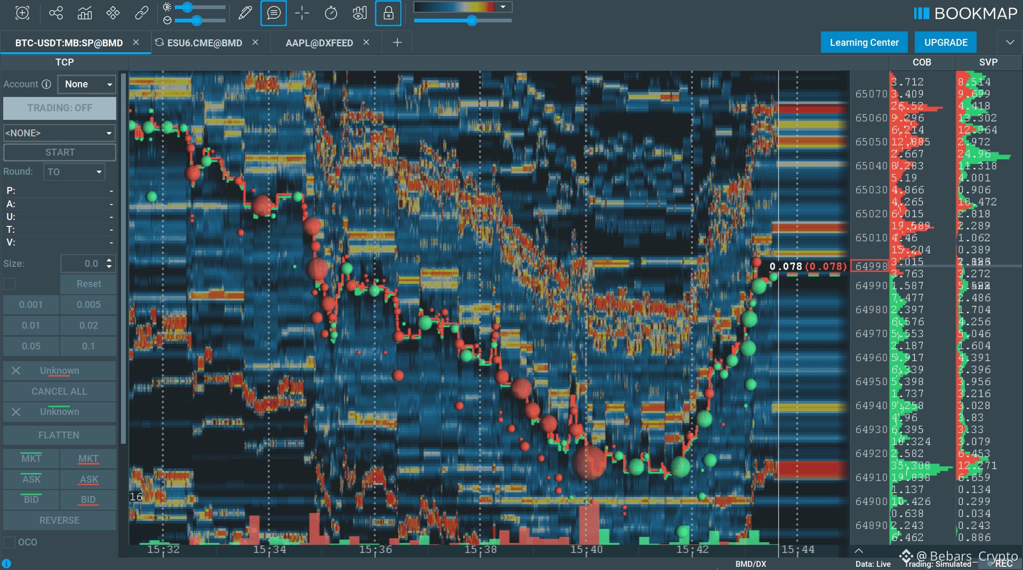Click the Size spinner arrows
The image size is (1023, 570).
(x=109, y=263)
